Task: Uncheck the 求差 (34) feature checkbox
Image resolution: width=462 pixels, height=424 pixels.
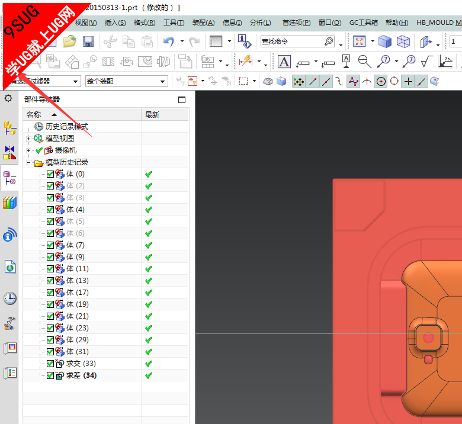Action: [50, 375]
